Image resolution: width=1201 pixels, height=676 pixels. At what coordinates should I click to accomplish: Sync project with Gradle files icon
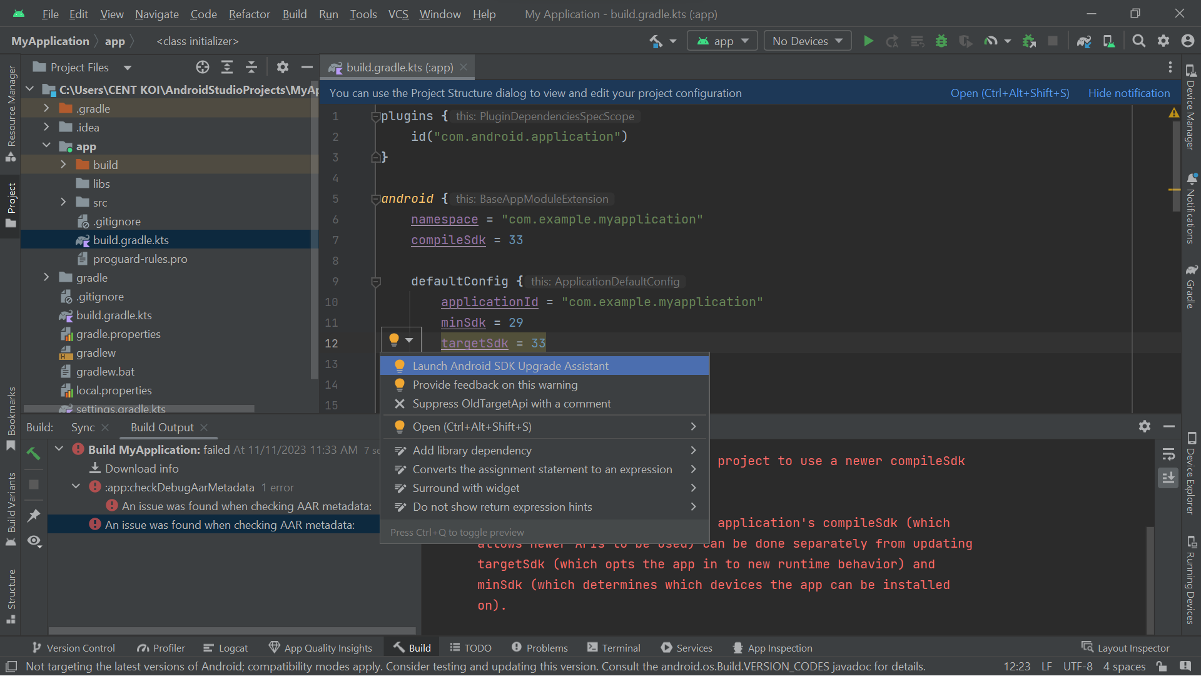[x=1083, y=41]
